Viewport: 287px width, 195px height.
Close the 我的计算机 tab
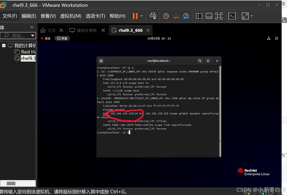(103, 30)
